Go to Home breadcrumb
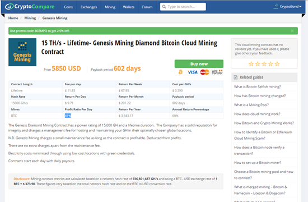 pos(13,18)
